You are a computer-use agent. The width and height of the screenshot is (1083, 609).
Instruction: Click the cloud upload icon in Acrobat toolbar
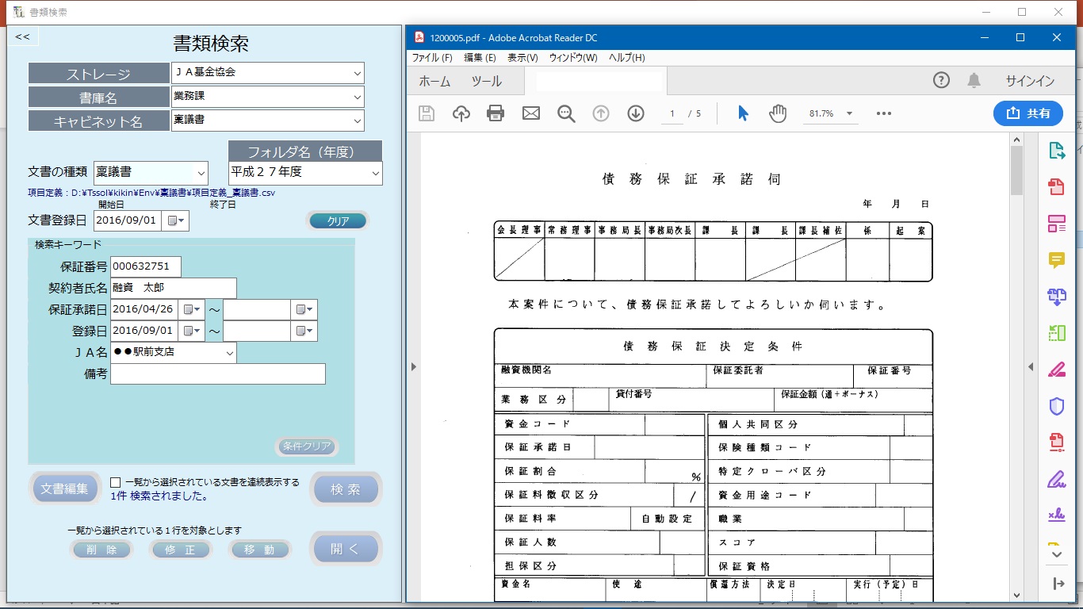[461, 113]
